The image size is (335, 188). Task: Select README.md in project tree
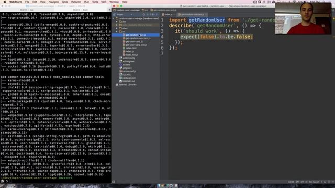[129, 81]
